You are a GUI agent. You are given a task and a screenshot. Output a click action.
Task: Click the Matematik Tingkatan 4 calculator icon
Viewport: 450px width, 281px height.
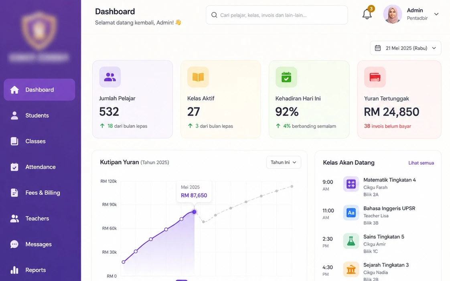[x=351, y=184]
